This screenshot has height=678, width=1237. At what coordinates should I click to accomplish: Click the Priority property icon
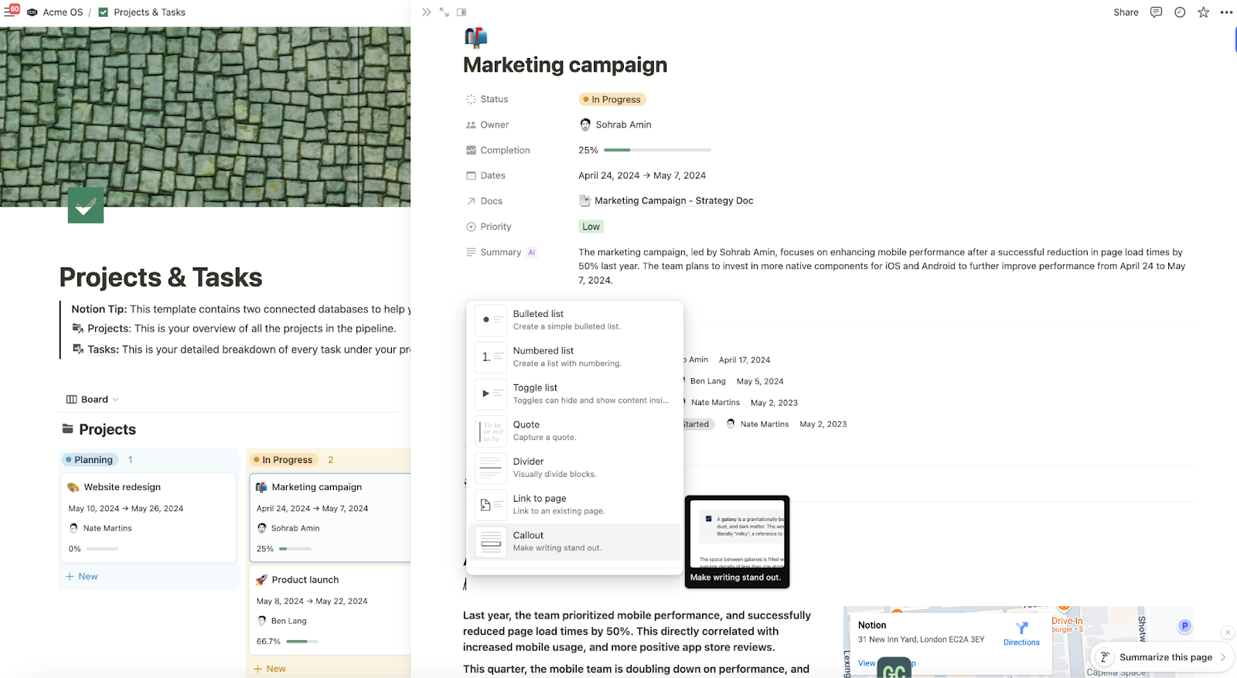pos(471,227)
